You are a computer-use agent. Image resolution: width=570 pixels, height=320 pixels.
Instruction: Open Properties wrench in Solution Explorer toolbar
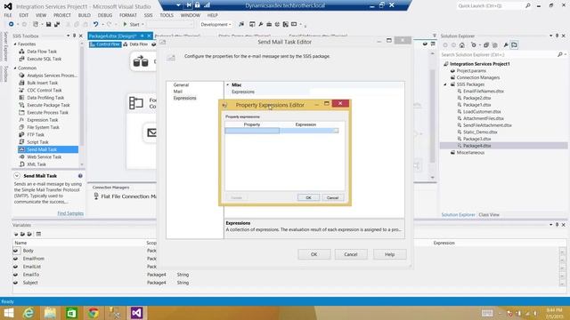506,45
